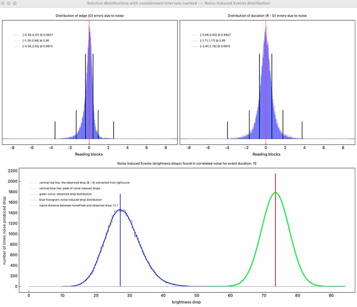This screenshot has height=307, width=357.
Task: Click legend entry [-0.38,0.41] @ 0.6827
Action: coord(37,35)
